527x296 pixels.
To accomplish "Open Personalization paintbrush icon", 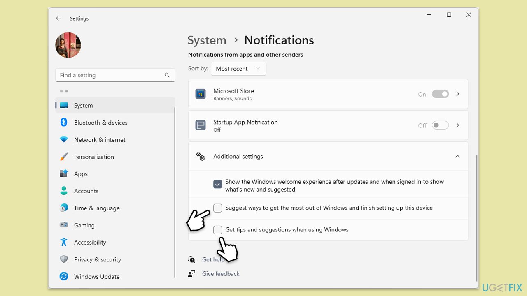I will (x=64, y=157).
